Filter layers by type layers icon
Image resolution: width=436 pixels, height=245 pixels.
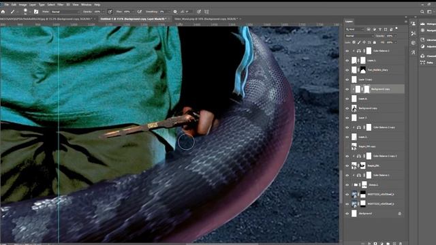pos(380,29)
